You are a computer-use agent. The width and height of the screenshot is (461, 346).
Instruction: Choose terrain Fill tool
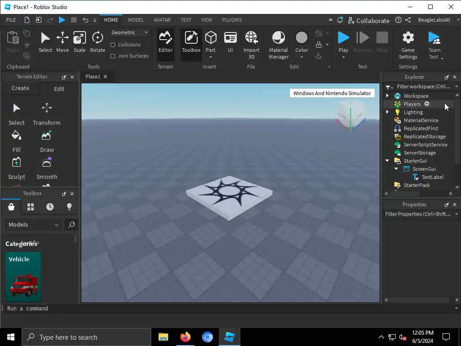(x=17, y=141)
